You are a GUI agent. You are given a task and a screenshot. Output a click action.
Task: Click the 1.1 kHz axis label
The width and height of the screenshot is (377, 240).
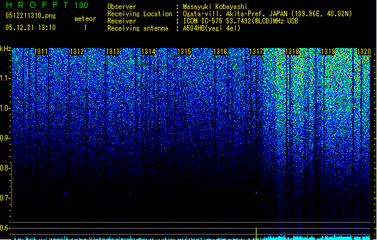(5, 78)
